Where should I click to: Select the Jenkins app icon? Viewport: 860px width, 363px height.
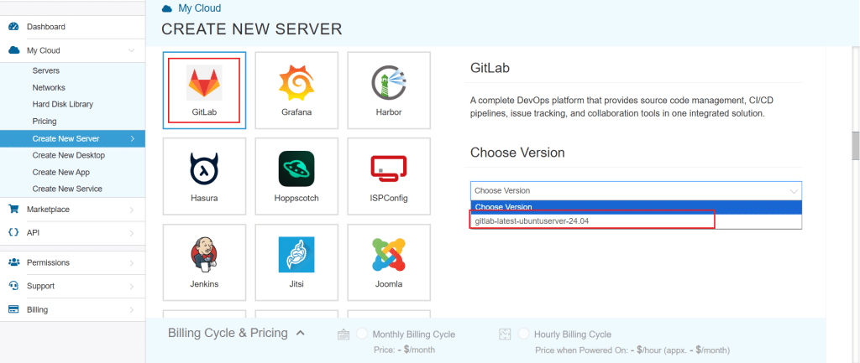[204, 255]
